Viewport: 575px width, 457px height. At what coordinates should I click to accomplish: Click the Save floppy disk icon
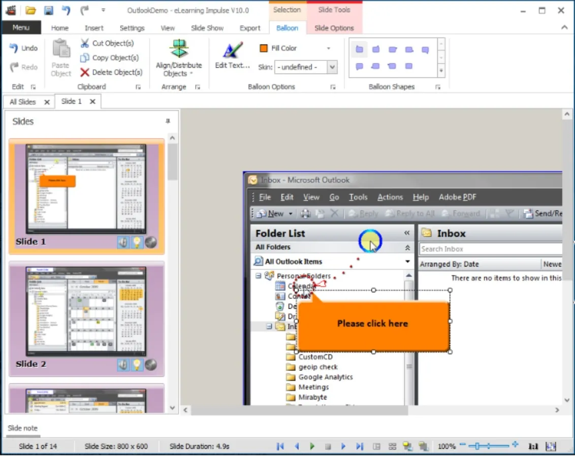click(48, 10)
